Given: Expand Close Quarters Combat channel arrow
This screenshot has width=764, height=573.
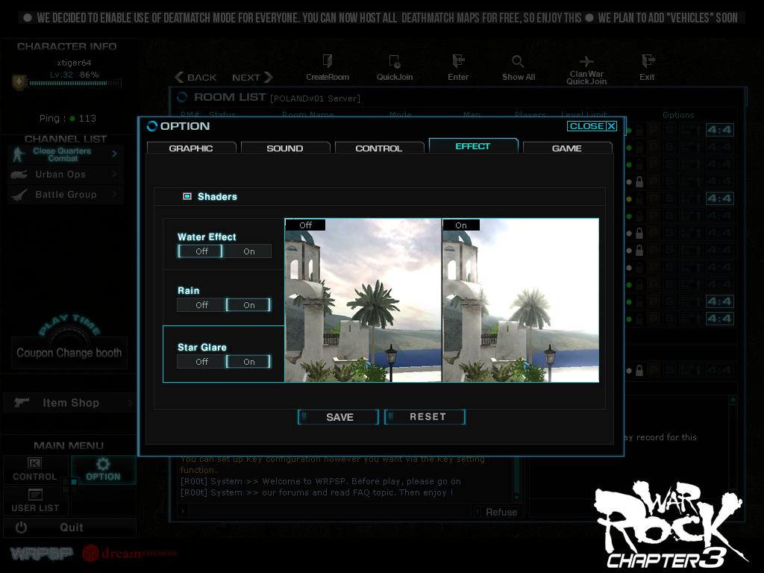Looking at the screenshot, I should tap(114, 154).
